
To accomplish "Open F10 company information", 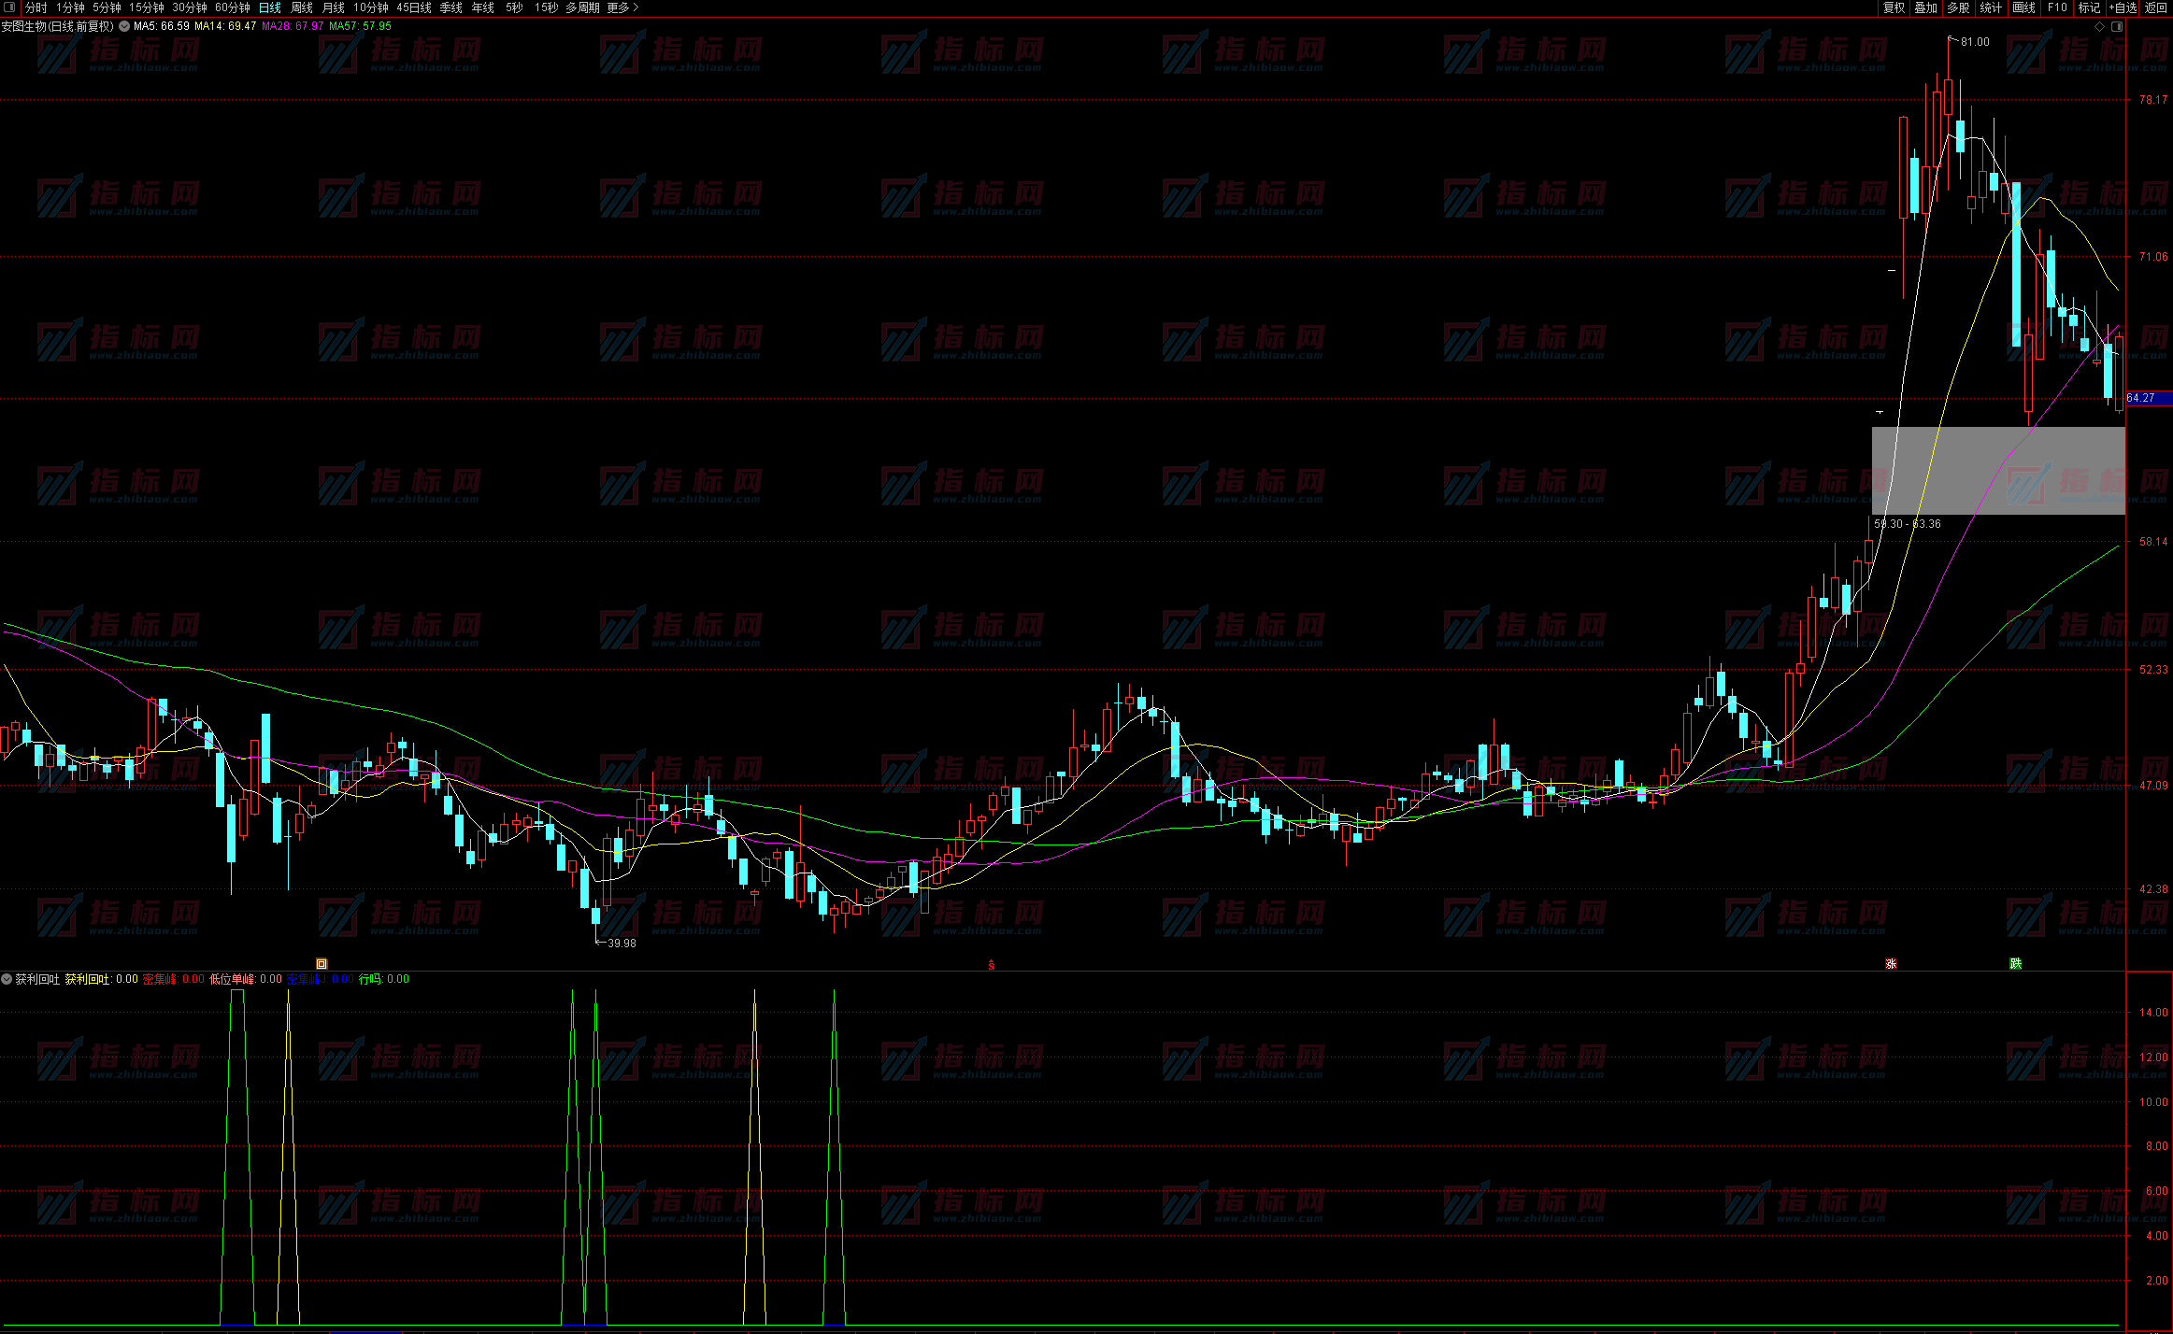I will (x=2057, y=7).
